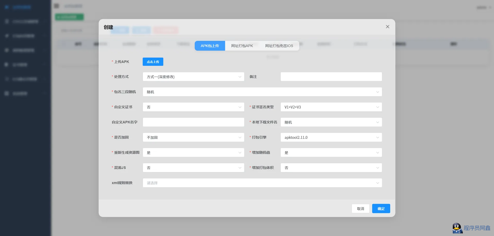This screenshot has width=494, height=236.
Task: Switch to the 网址打包APK tab
Action: pyautogui.click(x=242, y=46)
